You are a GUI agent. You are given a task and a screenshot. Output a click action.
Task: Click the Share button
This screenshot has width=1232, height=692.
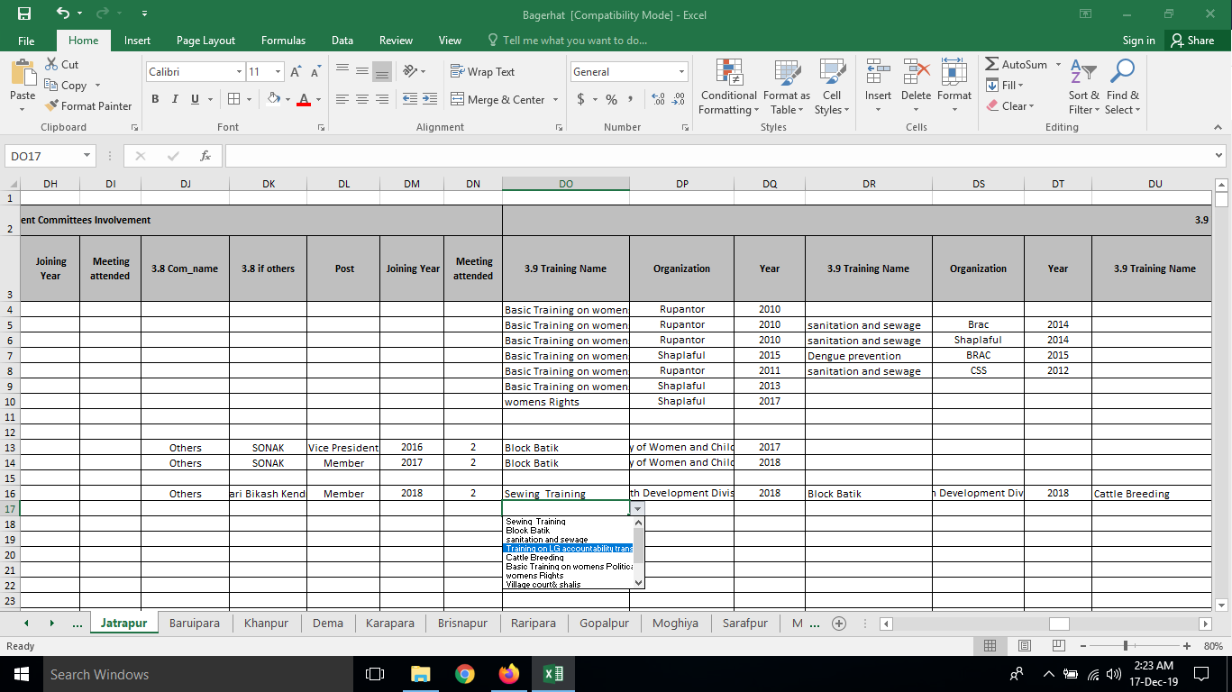tap(1191, 41)
